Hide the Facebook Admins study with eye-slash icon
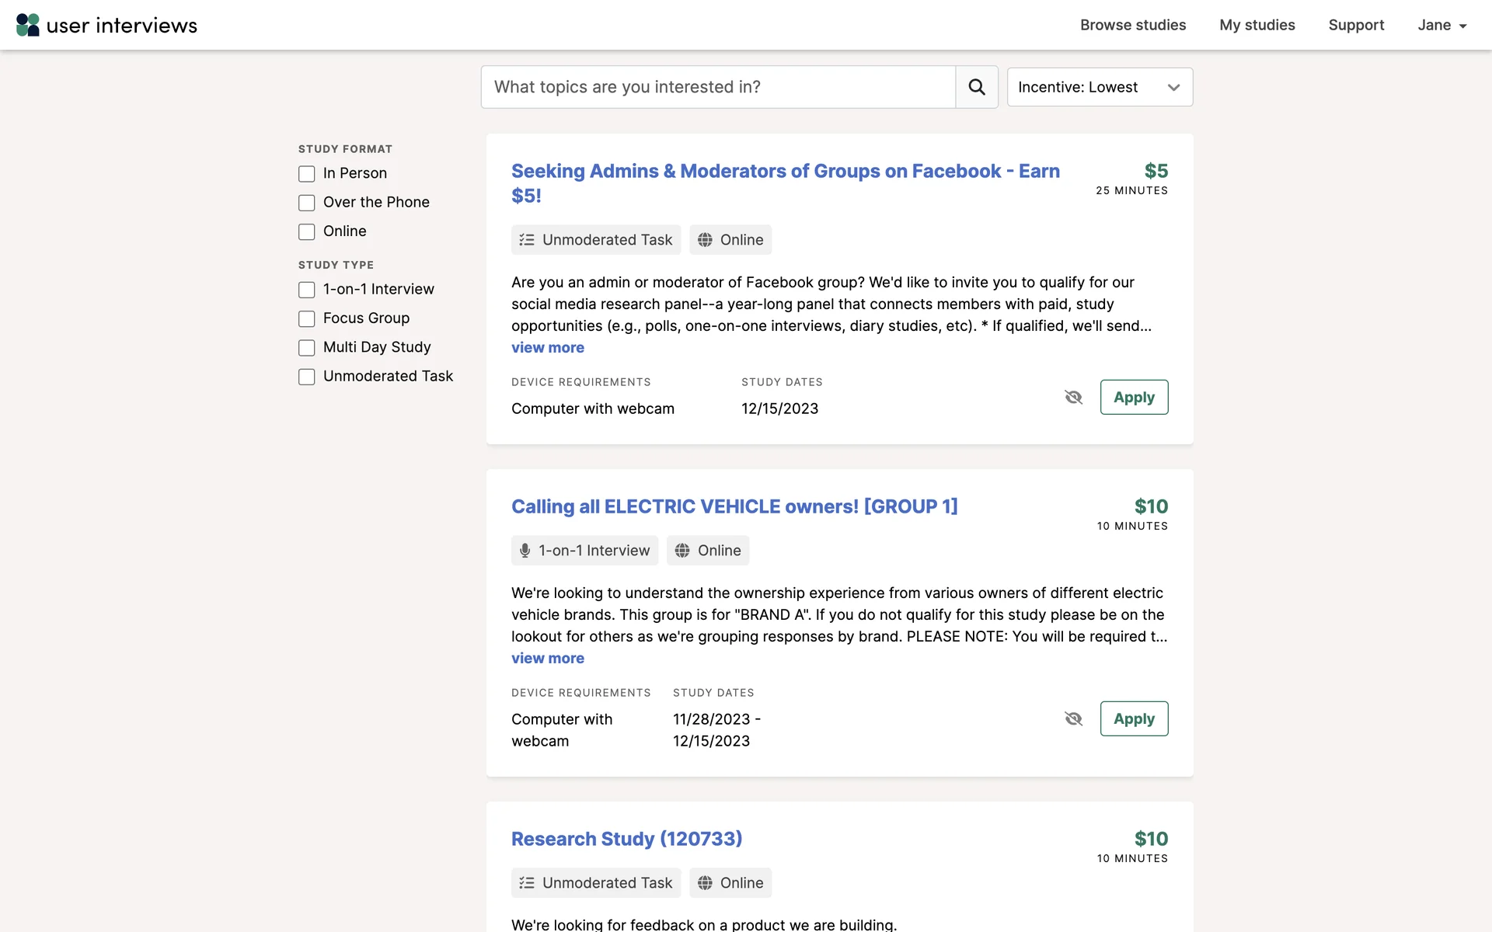The width and height of the screenshot is (1492, 932). tap(1073, 397)
